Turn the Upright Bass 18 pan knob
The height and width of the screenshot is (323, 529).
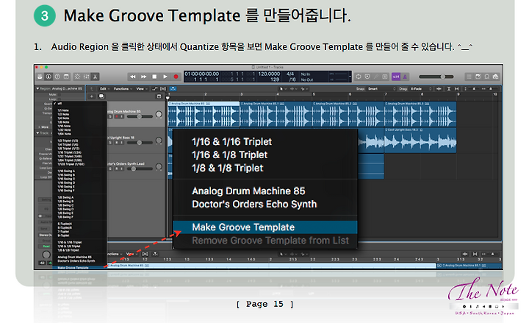(x=159, y=141)
